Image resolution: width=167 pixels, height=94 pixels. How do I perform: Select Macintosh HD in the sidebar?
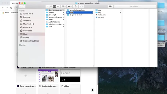(29, 24)
